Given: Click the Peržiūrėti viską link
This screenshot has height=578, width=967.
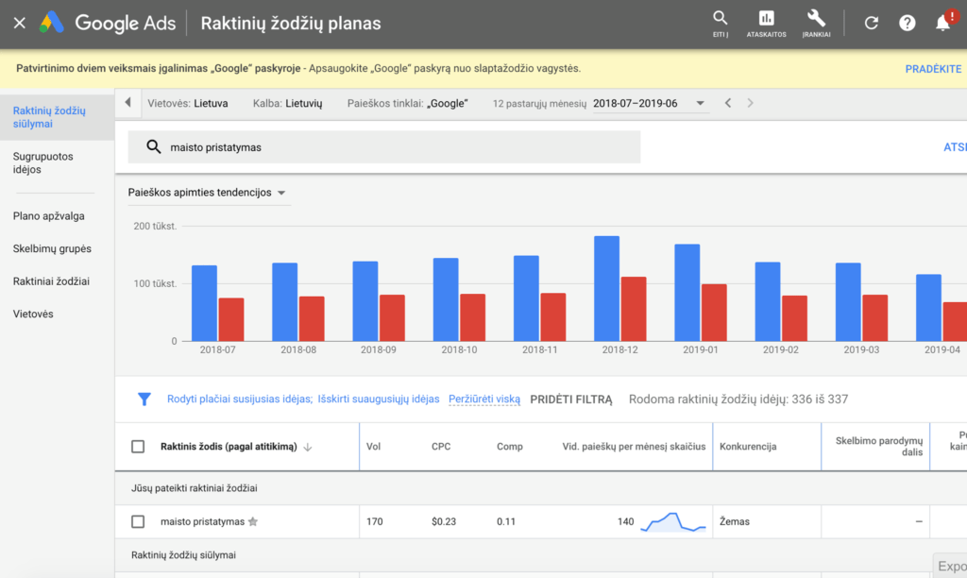Looking at the screenshot, I should pyautogui.click(x=484, y=399).
